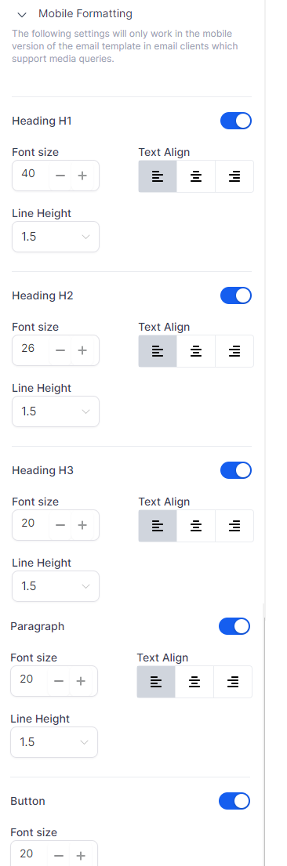Open Heading H1 Line Height dropdown
This screenshot has width=287, height=866.
(56, 237)
